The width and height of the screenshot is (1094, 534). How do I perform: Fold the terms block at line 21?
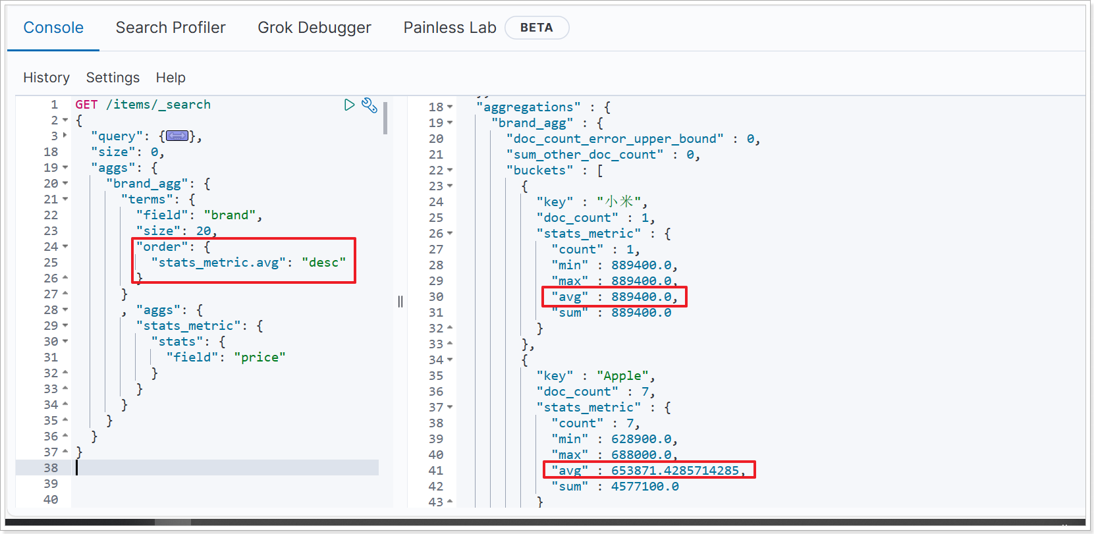point(65,200)
